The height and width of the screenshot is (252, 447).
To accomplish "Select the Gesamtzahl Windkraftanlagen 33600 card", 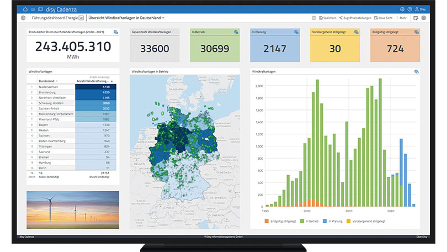I will tap(155, 45).
